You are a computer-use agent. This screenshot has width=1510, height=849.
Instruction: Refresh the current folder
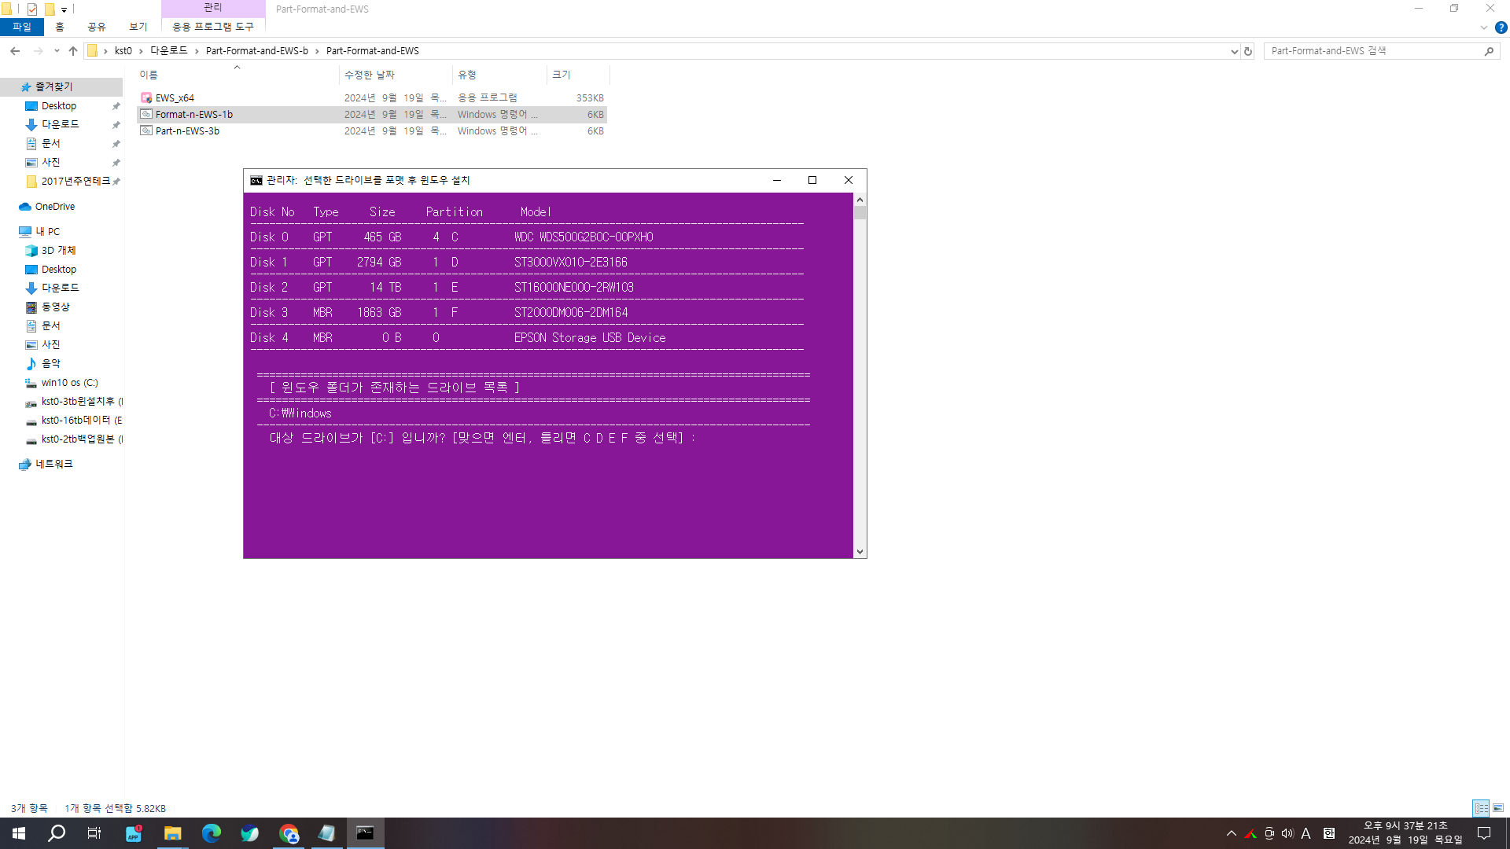1248,51
